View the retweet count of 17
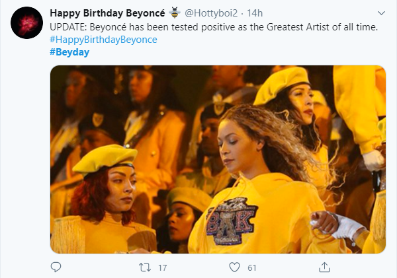Viewport: 397px width, 278px height. (x=161, y=267)
